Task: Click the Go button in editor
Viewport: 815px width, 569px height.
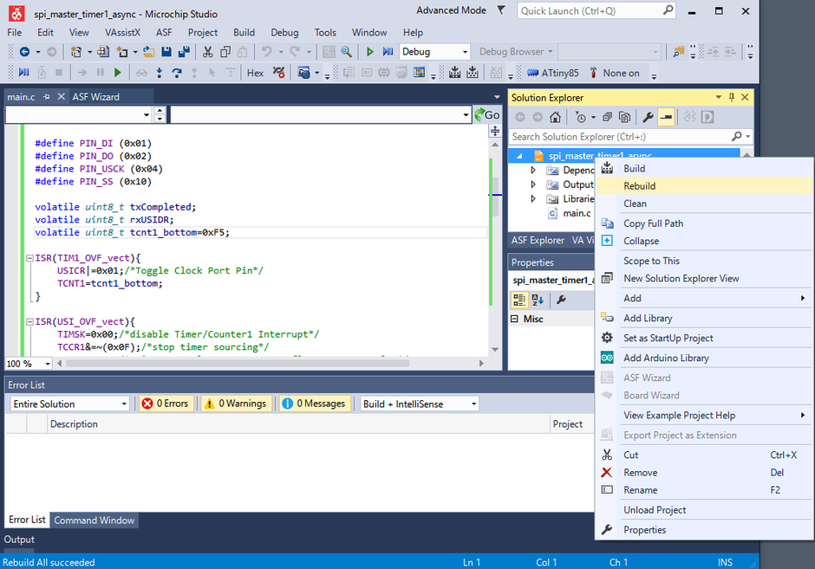Action: [487, 114]
